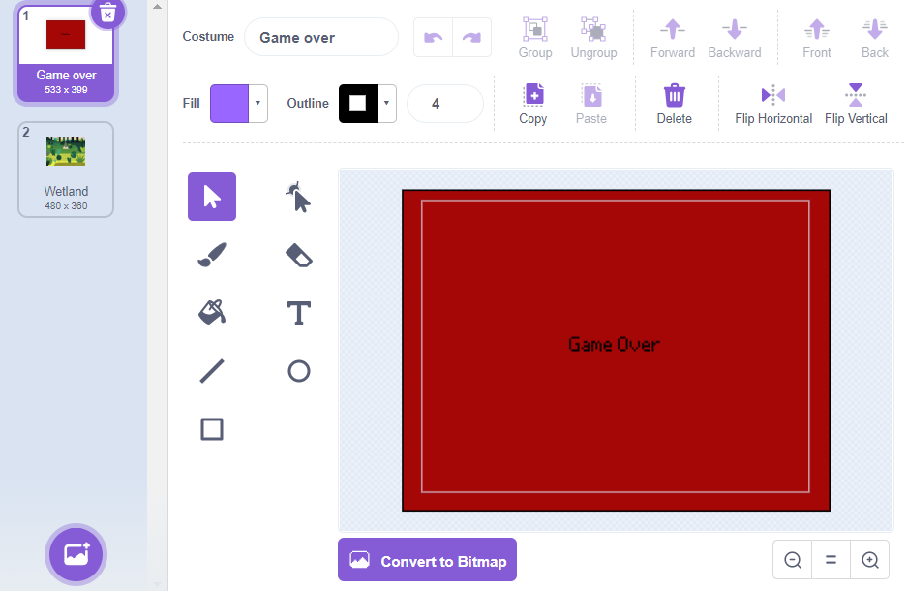Select the Text tool
Viewport: 907px width, 591px height.
[x=297, y=313]
